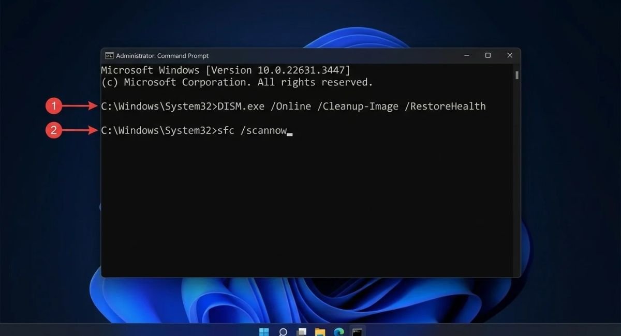Close the Command Prompt window
621x336 pixels.
click(510, 55)
